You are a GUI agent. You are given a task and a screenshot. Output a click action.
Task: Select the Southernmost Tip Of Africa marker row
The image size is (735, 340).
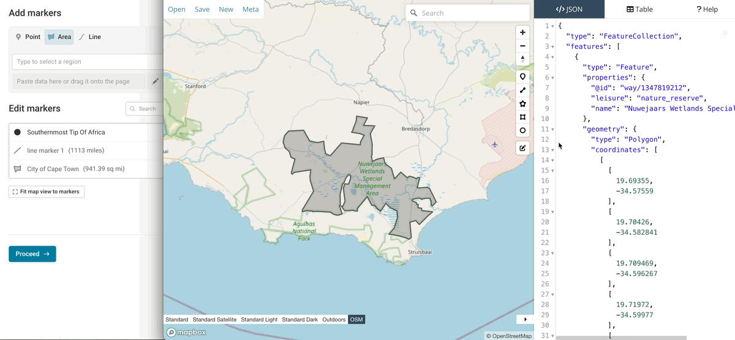tap(86, 132)
